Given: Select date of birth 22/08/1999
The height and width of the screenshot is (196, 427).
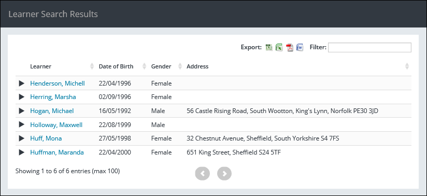Looking at the screenshot, I should point(115,125).
